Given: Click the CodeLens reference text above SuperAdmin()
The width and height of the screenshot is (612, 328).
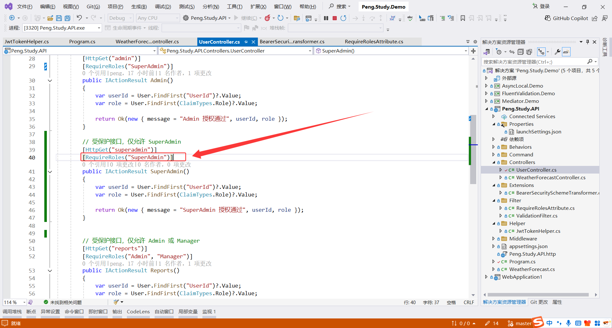Looking at the screenshot, I should pos(136,165).
